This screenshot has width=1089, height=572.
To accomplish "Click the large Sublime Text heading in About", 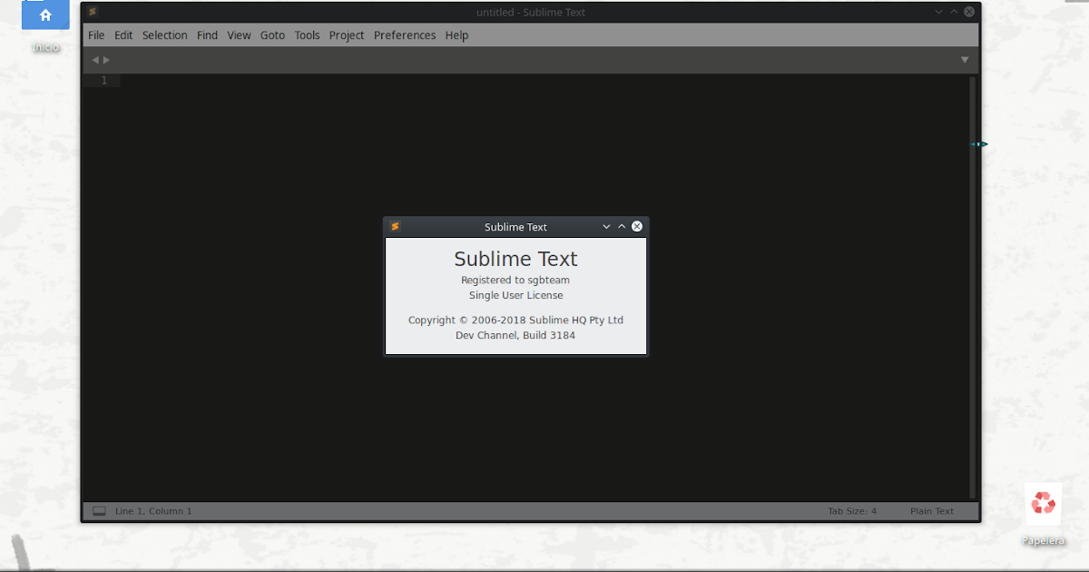I will pyautogui.click(x=515, y=259).
